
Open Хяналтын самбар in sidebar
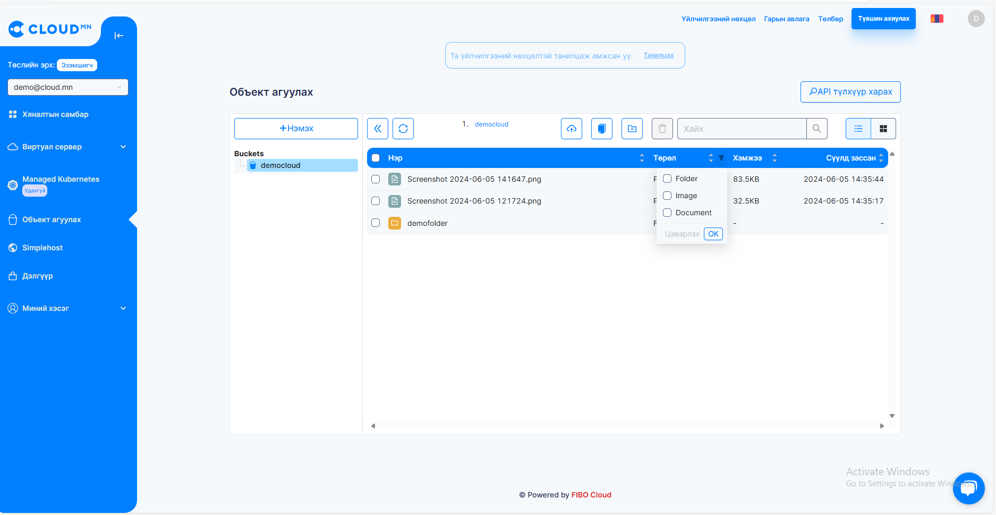(x=55, y=114)
